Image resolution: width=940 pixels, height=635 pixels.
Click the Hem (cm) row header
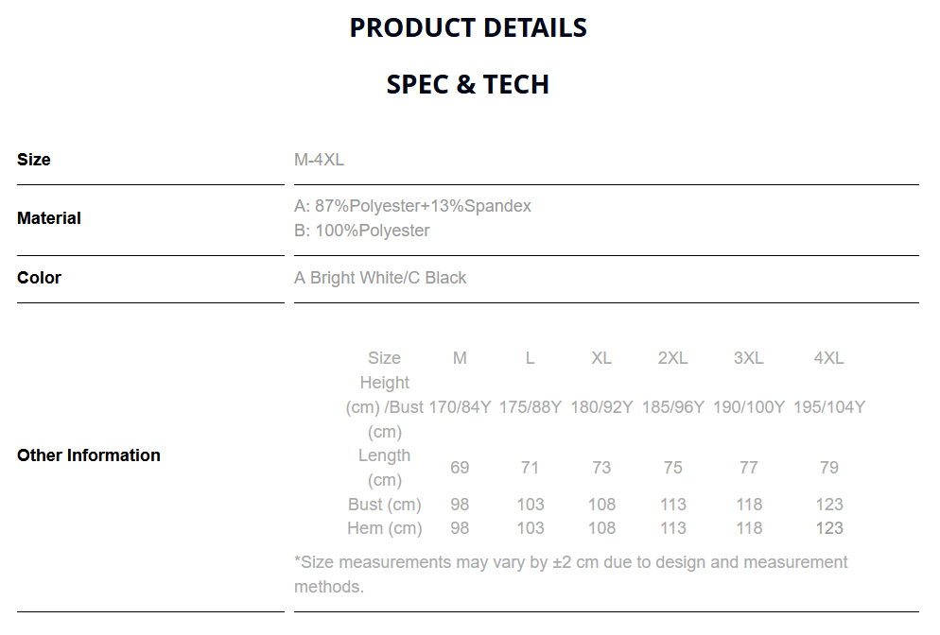pyautogui.click(x=384, y=528)
